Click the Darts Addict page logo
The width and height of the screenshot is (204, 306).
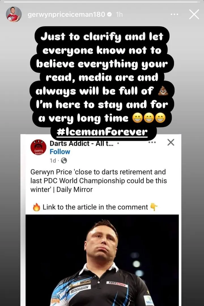click(x=38, y=147)
